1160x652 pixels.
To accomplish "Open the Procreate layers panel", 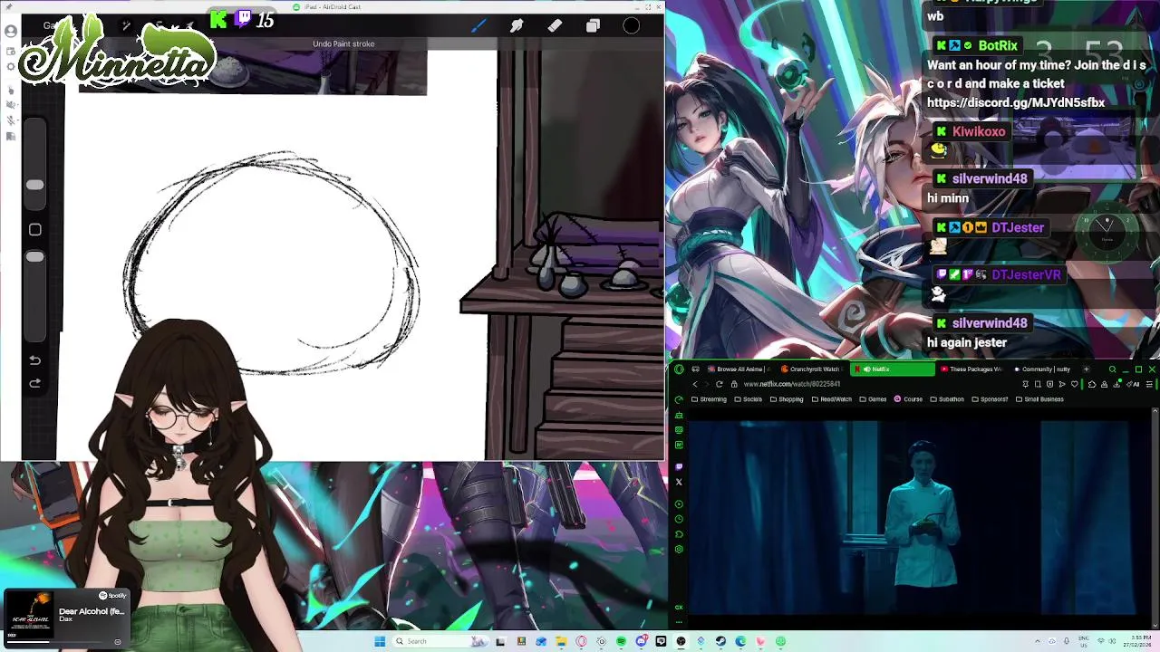I will click(593, 25).
